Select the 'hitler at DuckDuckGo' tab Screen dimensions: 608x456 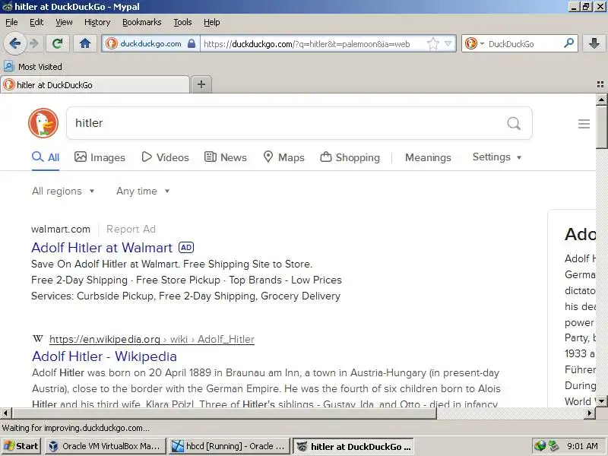coord(95,85)
